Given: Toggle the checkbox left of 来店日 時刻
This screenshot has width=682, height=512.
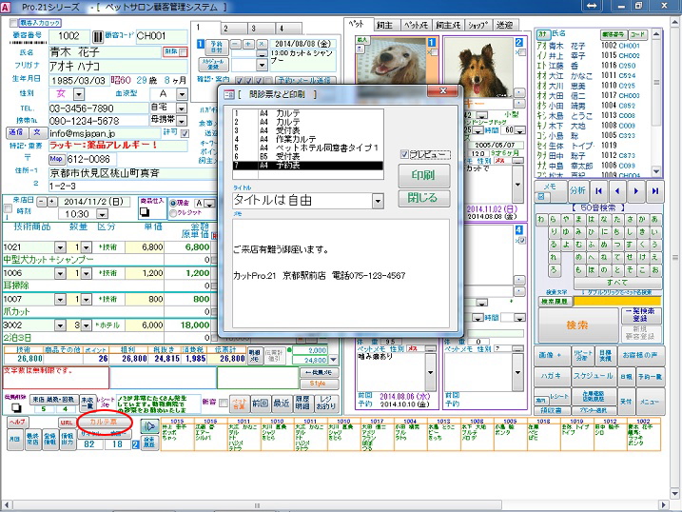Looking at the screenshot, I should tap(8, 208).
